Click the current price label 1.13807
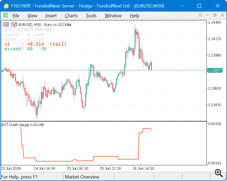The height and width of the screenshot is (181, 227). [215, 70]
